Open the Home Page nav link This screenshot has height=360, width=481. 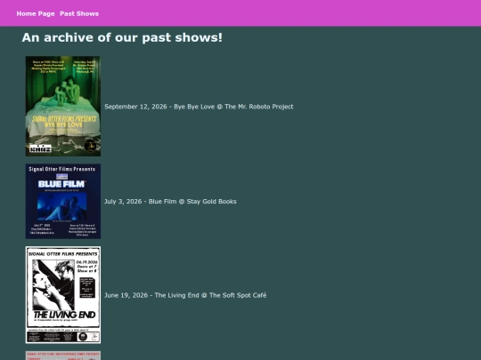point(36,13)
